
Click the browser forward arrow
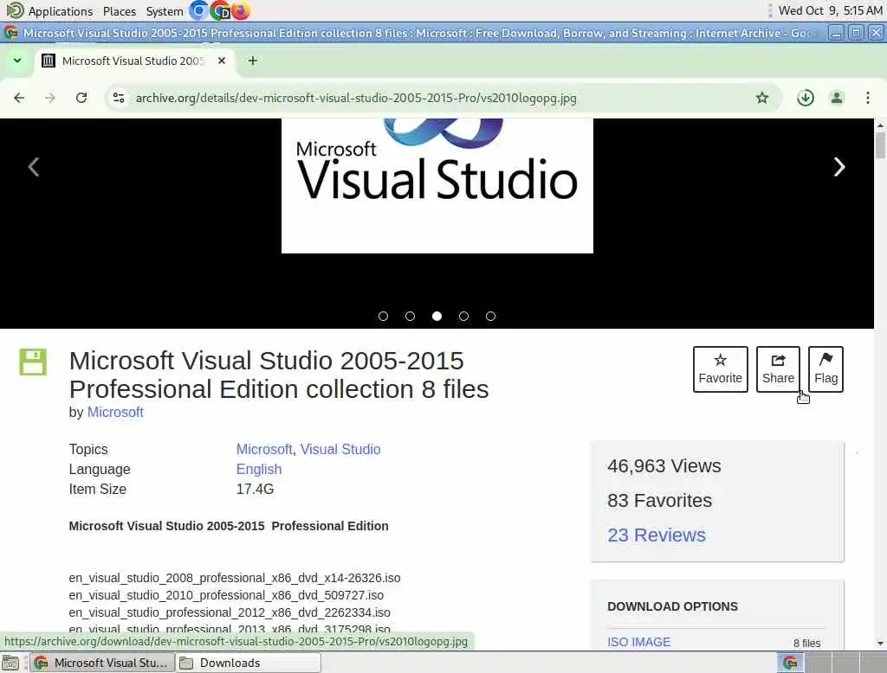click(x=50, y=98)
